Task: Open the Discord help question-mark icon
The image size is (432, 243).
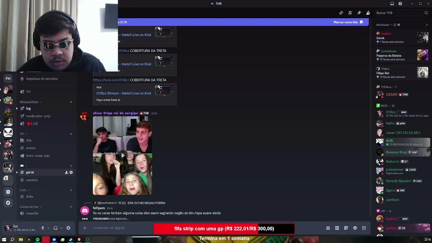Action: pos(400,4)
